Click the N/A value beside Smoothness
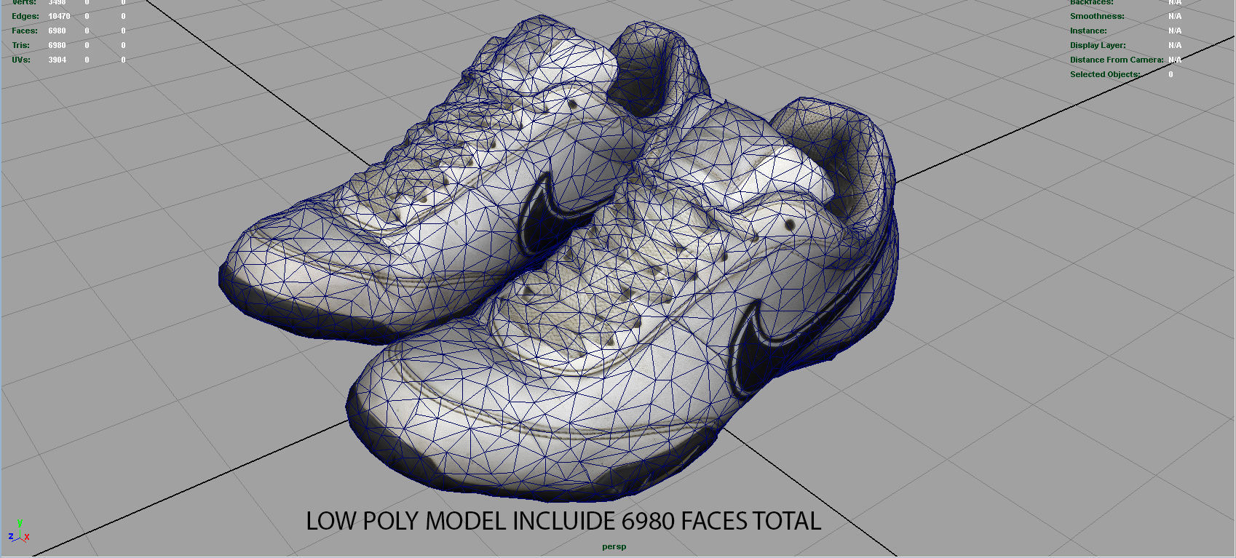This screenshot has height=558, width=1236. [x=1175, y=16]
